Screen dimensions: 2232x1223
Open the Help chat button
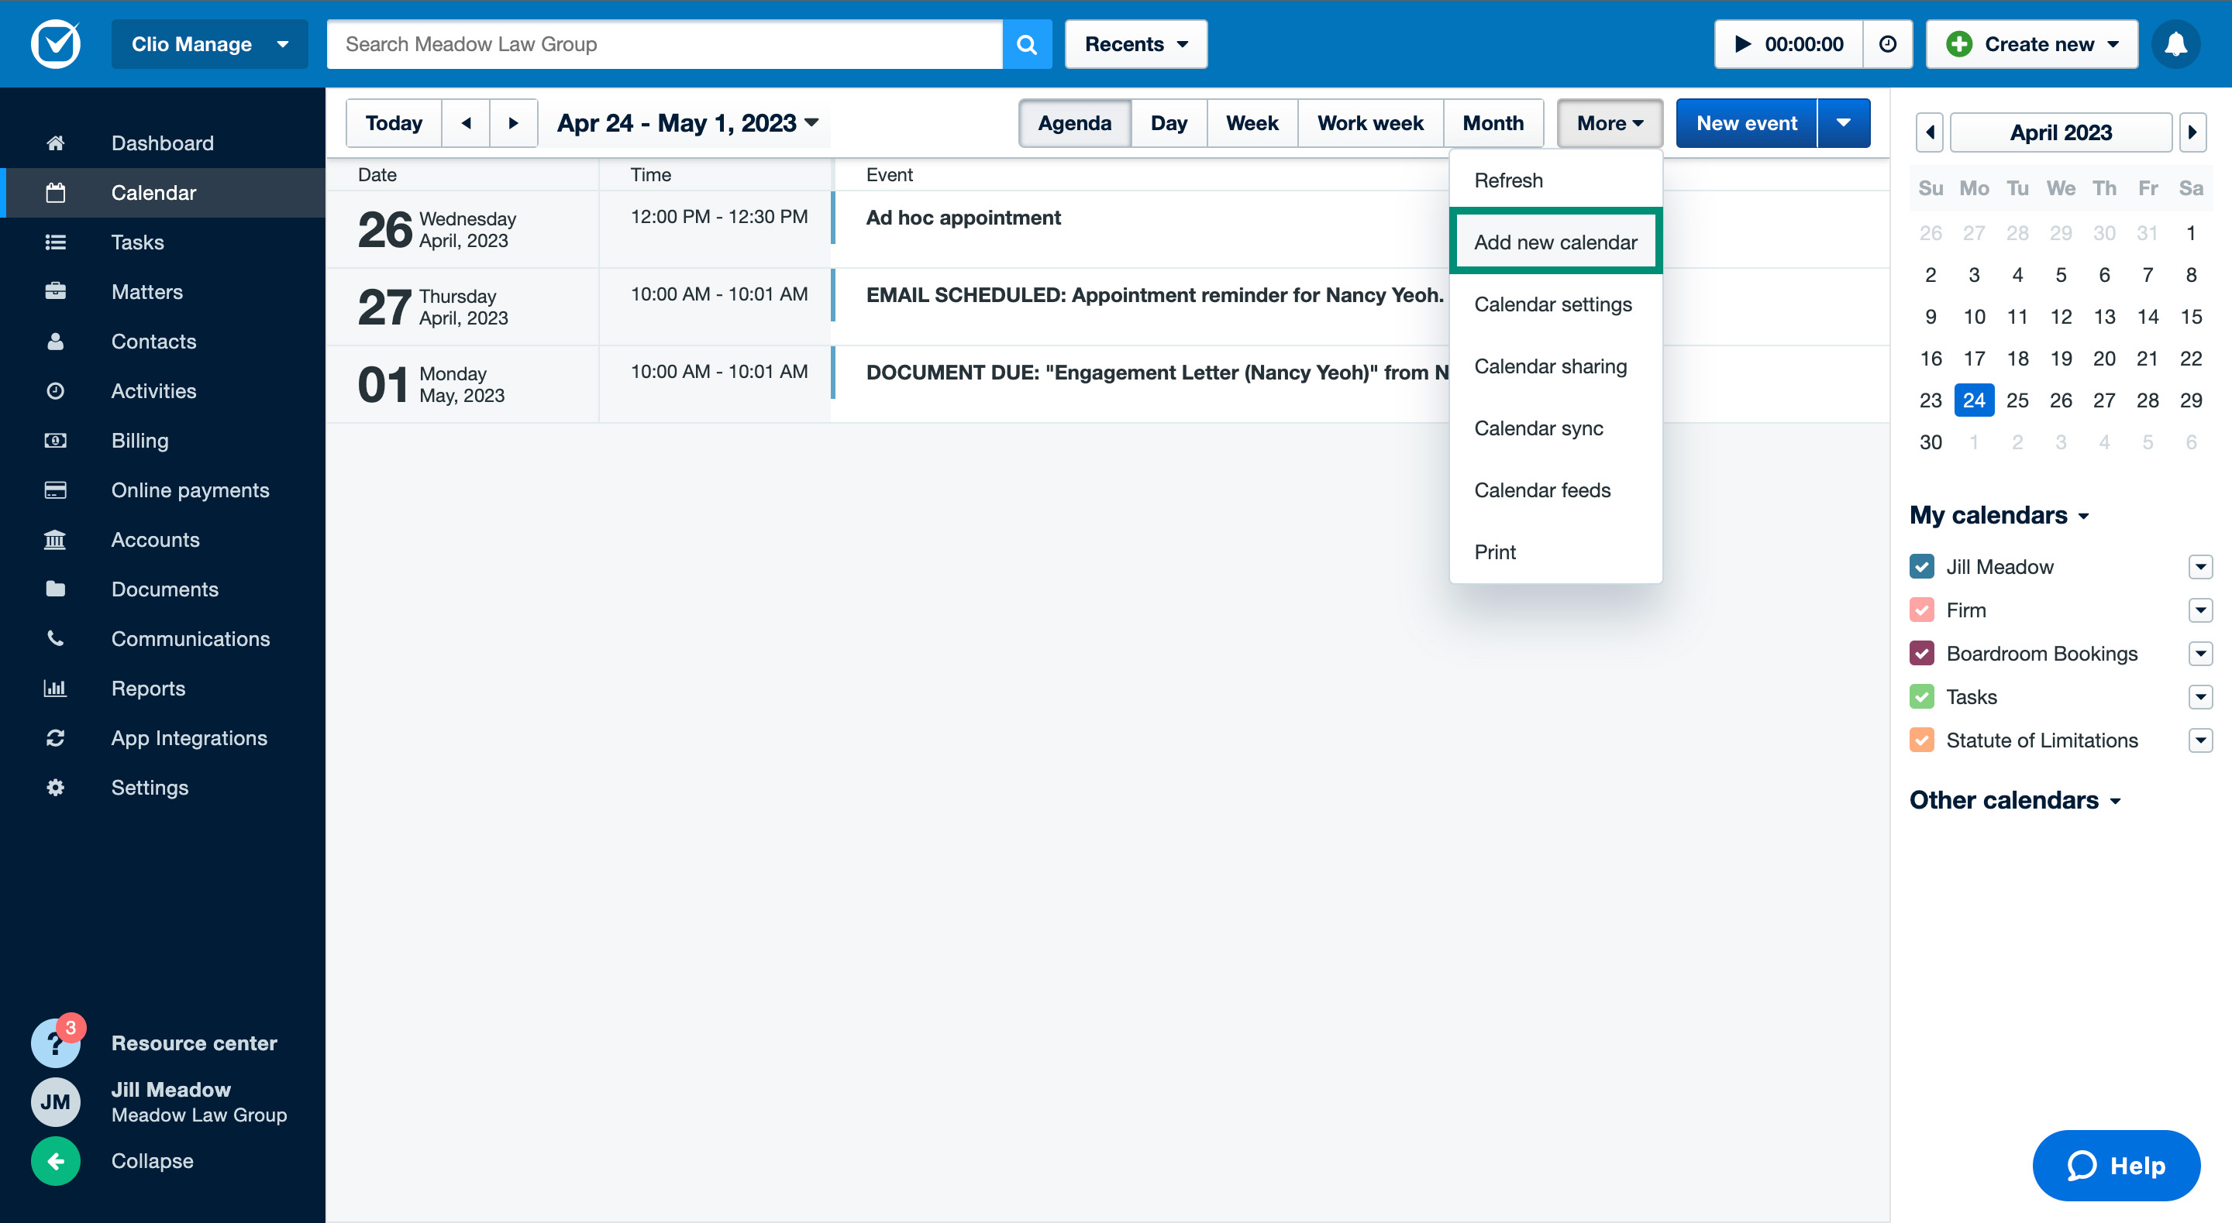click(x=2116, y=1165)
